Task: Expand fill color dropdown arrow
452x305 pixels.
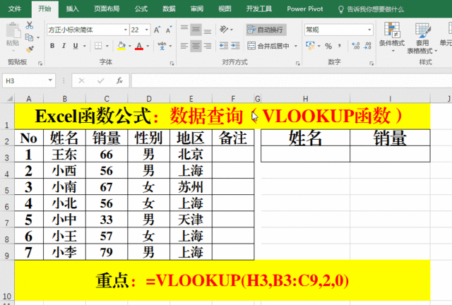Action: pyautogui.click(x=130, y=46)
